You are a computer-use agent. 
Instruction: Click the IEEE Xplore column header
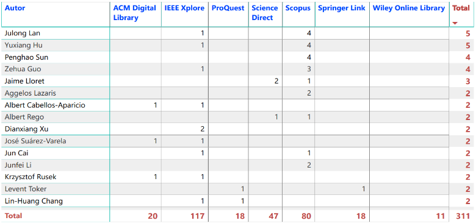[184, 8]
